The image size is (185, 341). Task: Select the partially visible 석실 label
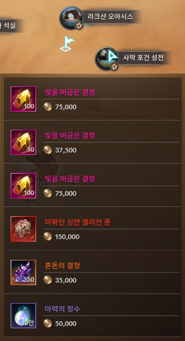(x=8, y=26)
